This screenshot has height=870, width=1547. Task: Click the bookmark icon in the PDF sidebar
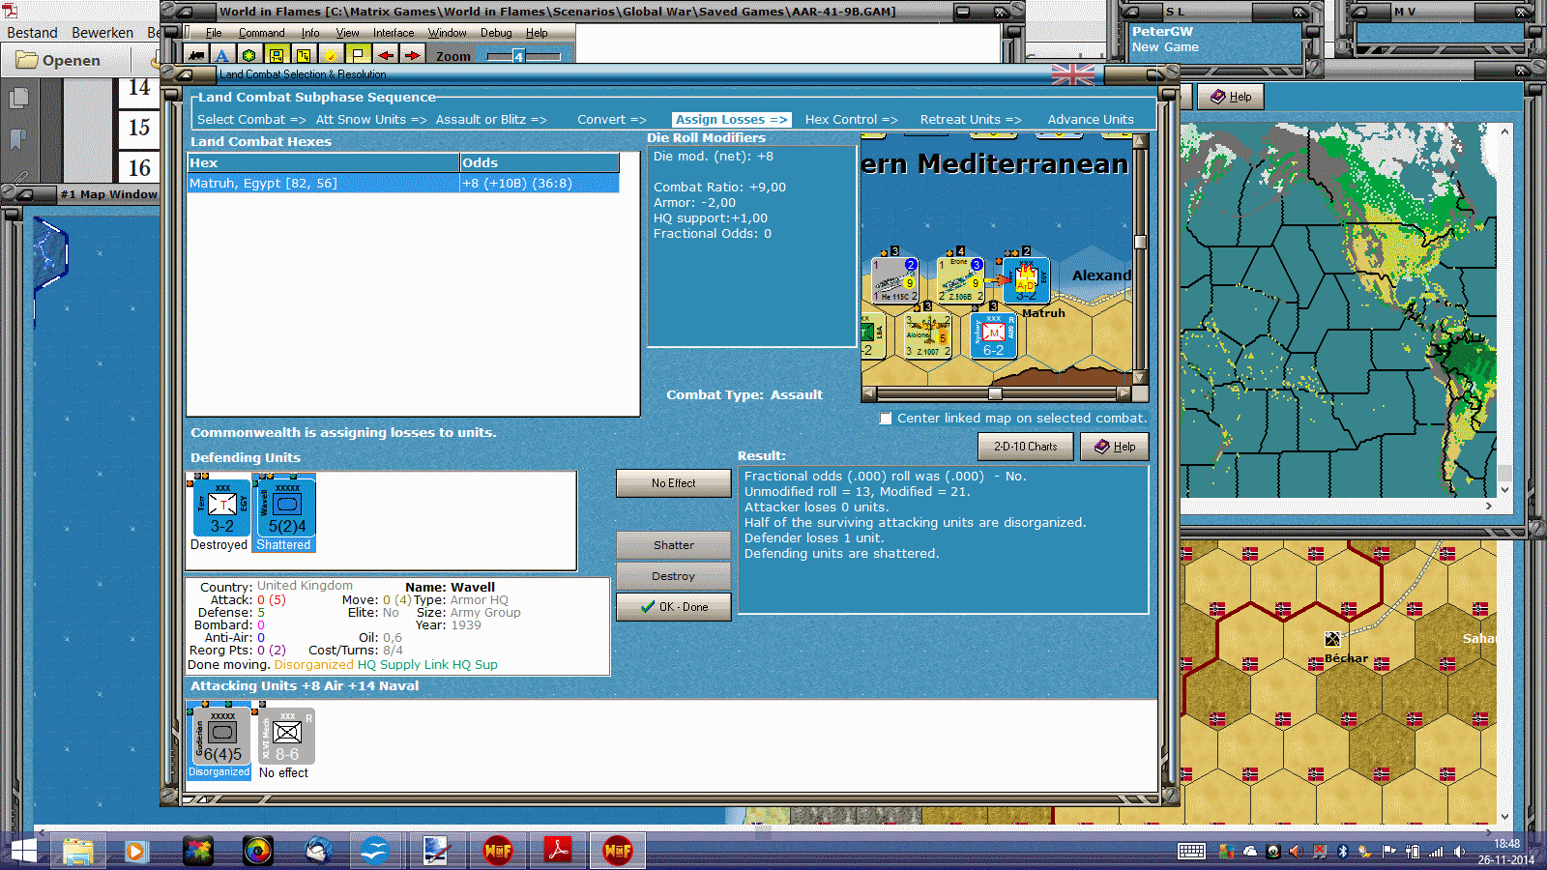17,139
